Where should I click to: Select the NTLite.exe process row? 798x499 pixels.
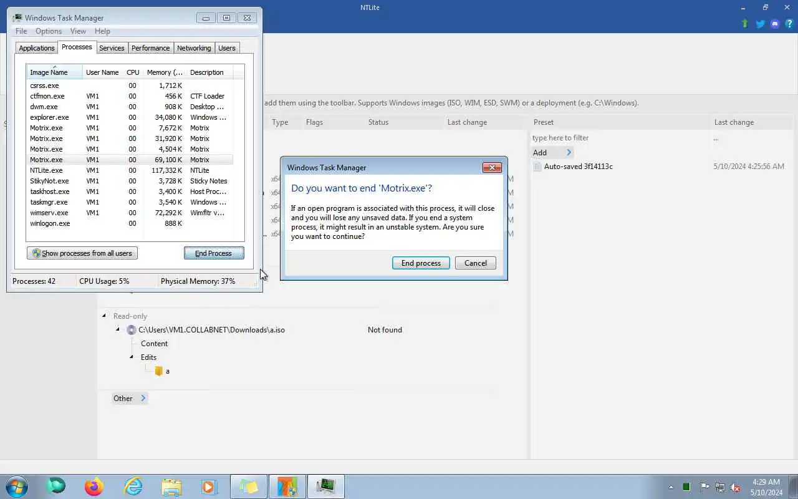click(x=130, y=170)
